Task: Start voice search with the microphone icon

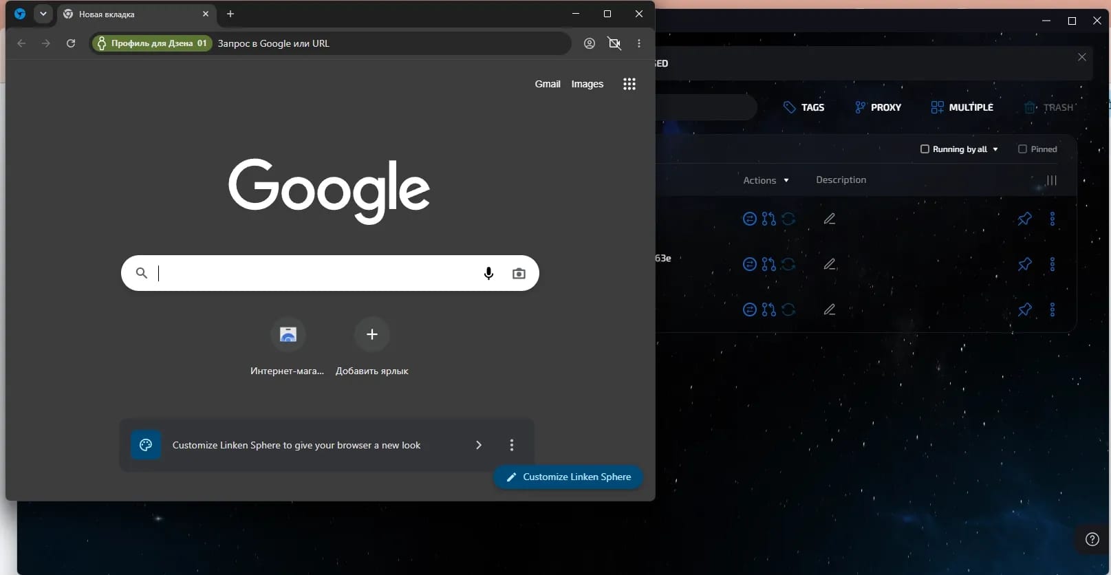Action: pos(488,273)
